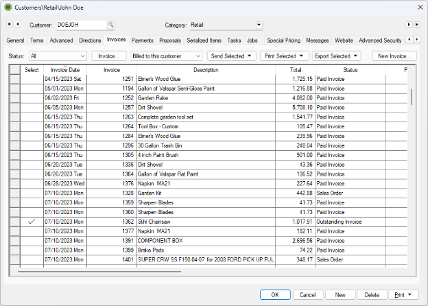Tick the Select cell for invoice 1391
Image resolution: width=428 pixels, height=306 pixels.
32,241
